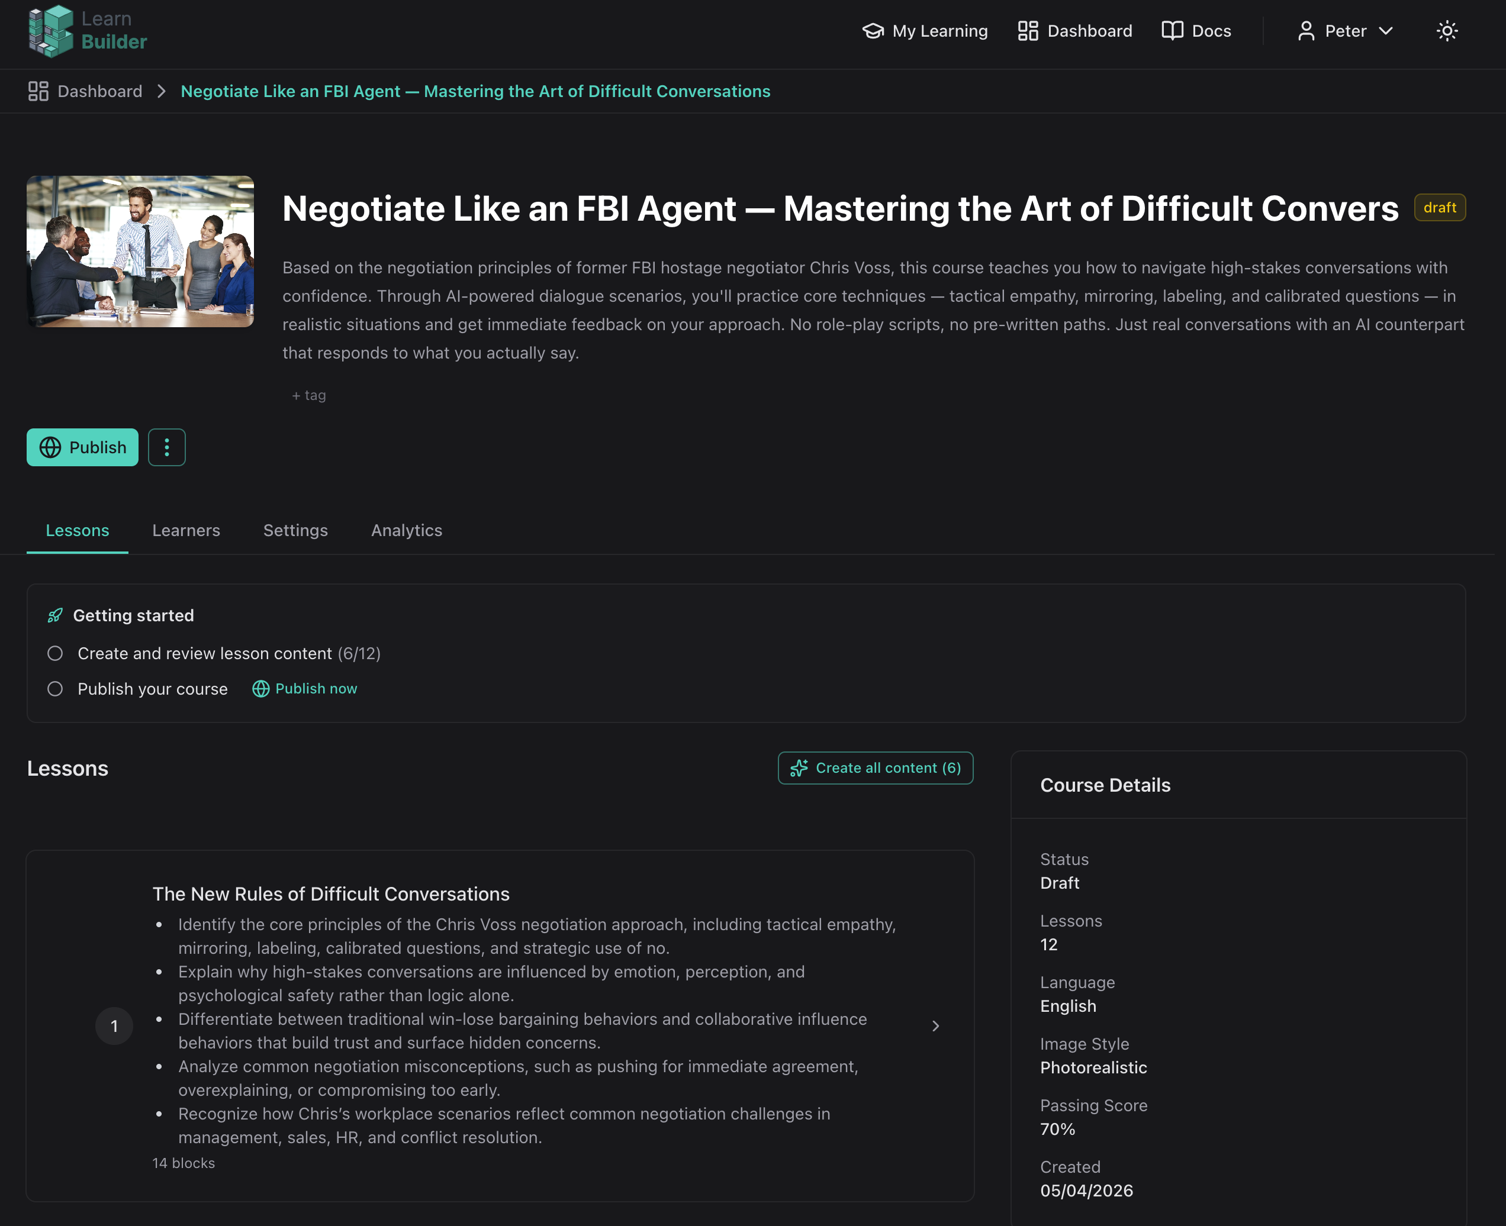Click the course cover thumbnail image
The width and height of the screenshot is (1506, 1226).
click(140, 251)
